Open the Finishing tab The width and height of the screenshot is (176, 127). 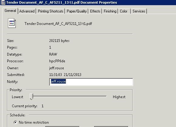(x=110, y=11)
